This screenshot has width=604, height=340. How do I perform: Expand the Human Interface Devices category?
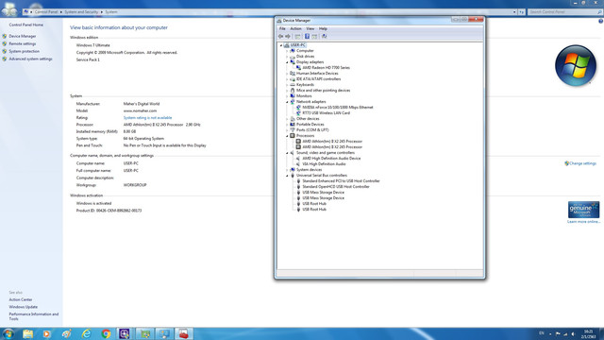(287, 74)
